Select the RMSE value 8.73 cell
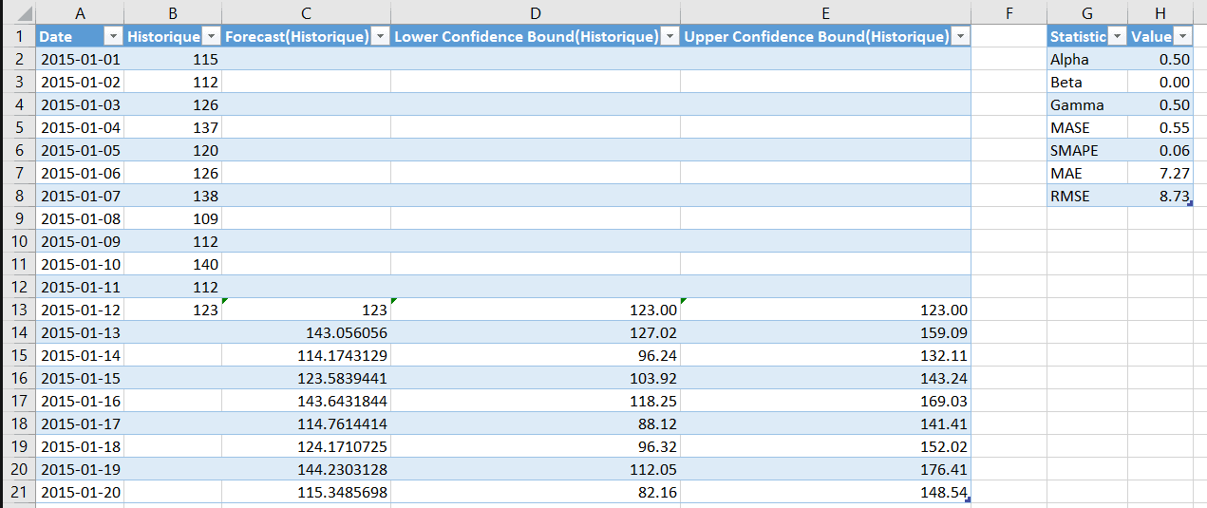The width and height of the screenshot is (1207, 508). (1160, 196)
